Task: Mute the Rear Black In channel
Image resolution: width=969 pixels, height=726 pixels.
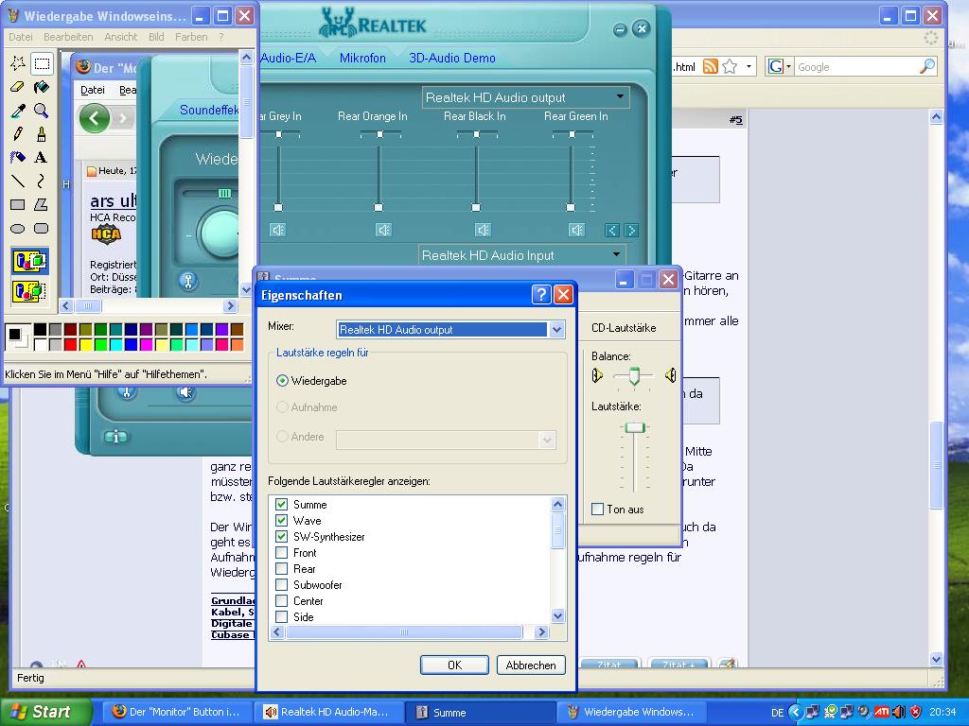Action: [x=483, y=231]
